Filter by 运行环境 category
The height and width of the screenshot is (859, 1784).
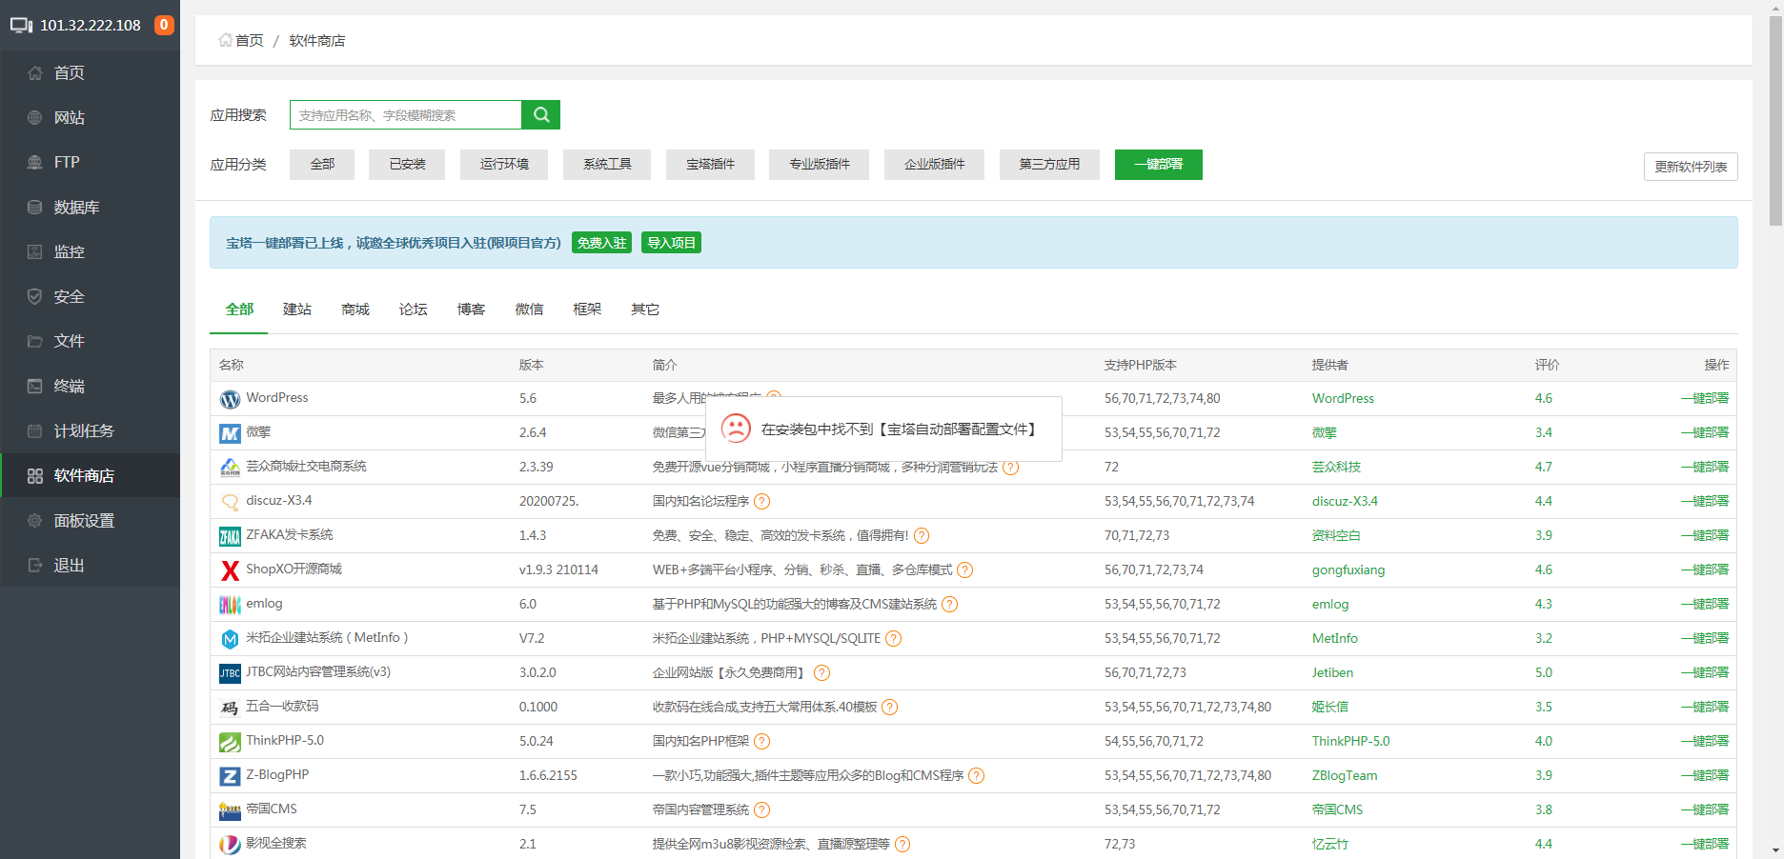point(504,164)
